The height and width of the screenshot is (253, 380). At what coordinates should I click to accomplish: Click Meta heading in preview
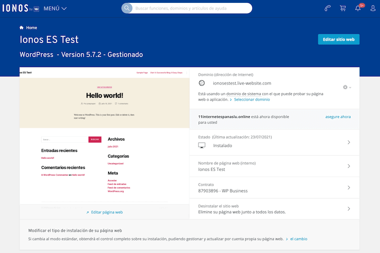(113, 173)
